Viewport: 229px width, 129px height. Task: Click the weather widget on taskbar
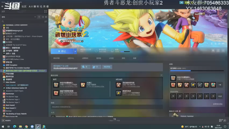click(189, 127)
